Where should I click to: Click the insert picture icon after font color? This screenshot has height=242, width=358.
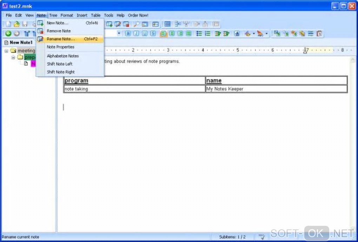(277, 34)
